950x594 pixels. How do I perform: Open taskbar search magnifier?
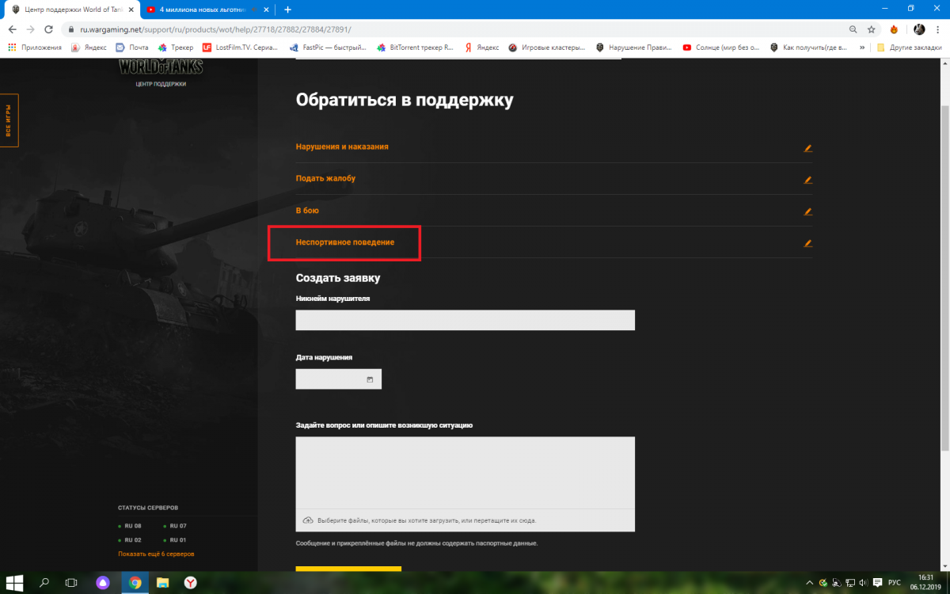(x=44, y=583)
